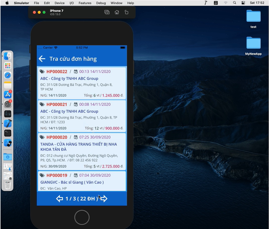Open the App Store in Dock
Image resolution: width=269 pixels, height=229 pixels.
click(x=8, y=95)
